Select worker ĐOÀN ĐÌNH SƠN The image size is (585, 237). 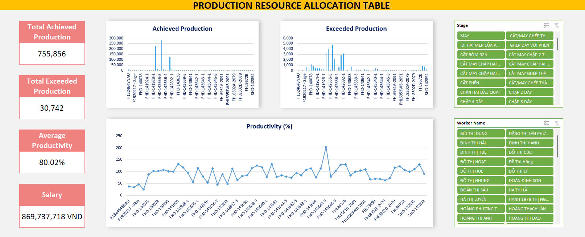point(529,181)
